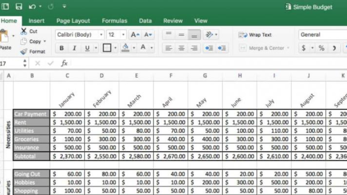Click the Format painter button
Screen dimensions: 347x195
[x=33, y=52]
